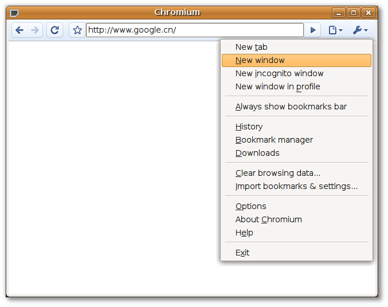Screen dimensions: 388x307
Task: Select New window in profile
Action: tap(277, 86)
